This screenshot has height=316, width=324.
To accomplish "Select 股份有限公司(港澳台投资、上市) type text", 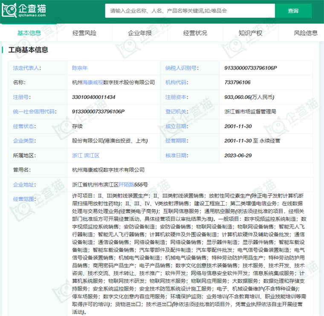I will tap(110, 141).
